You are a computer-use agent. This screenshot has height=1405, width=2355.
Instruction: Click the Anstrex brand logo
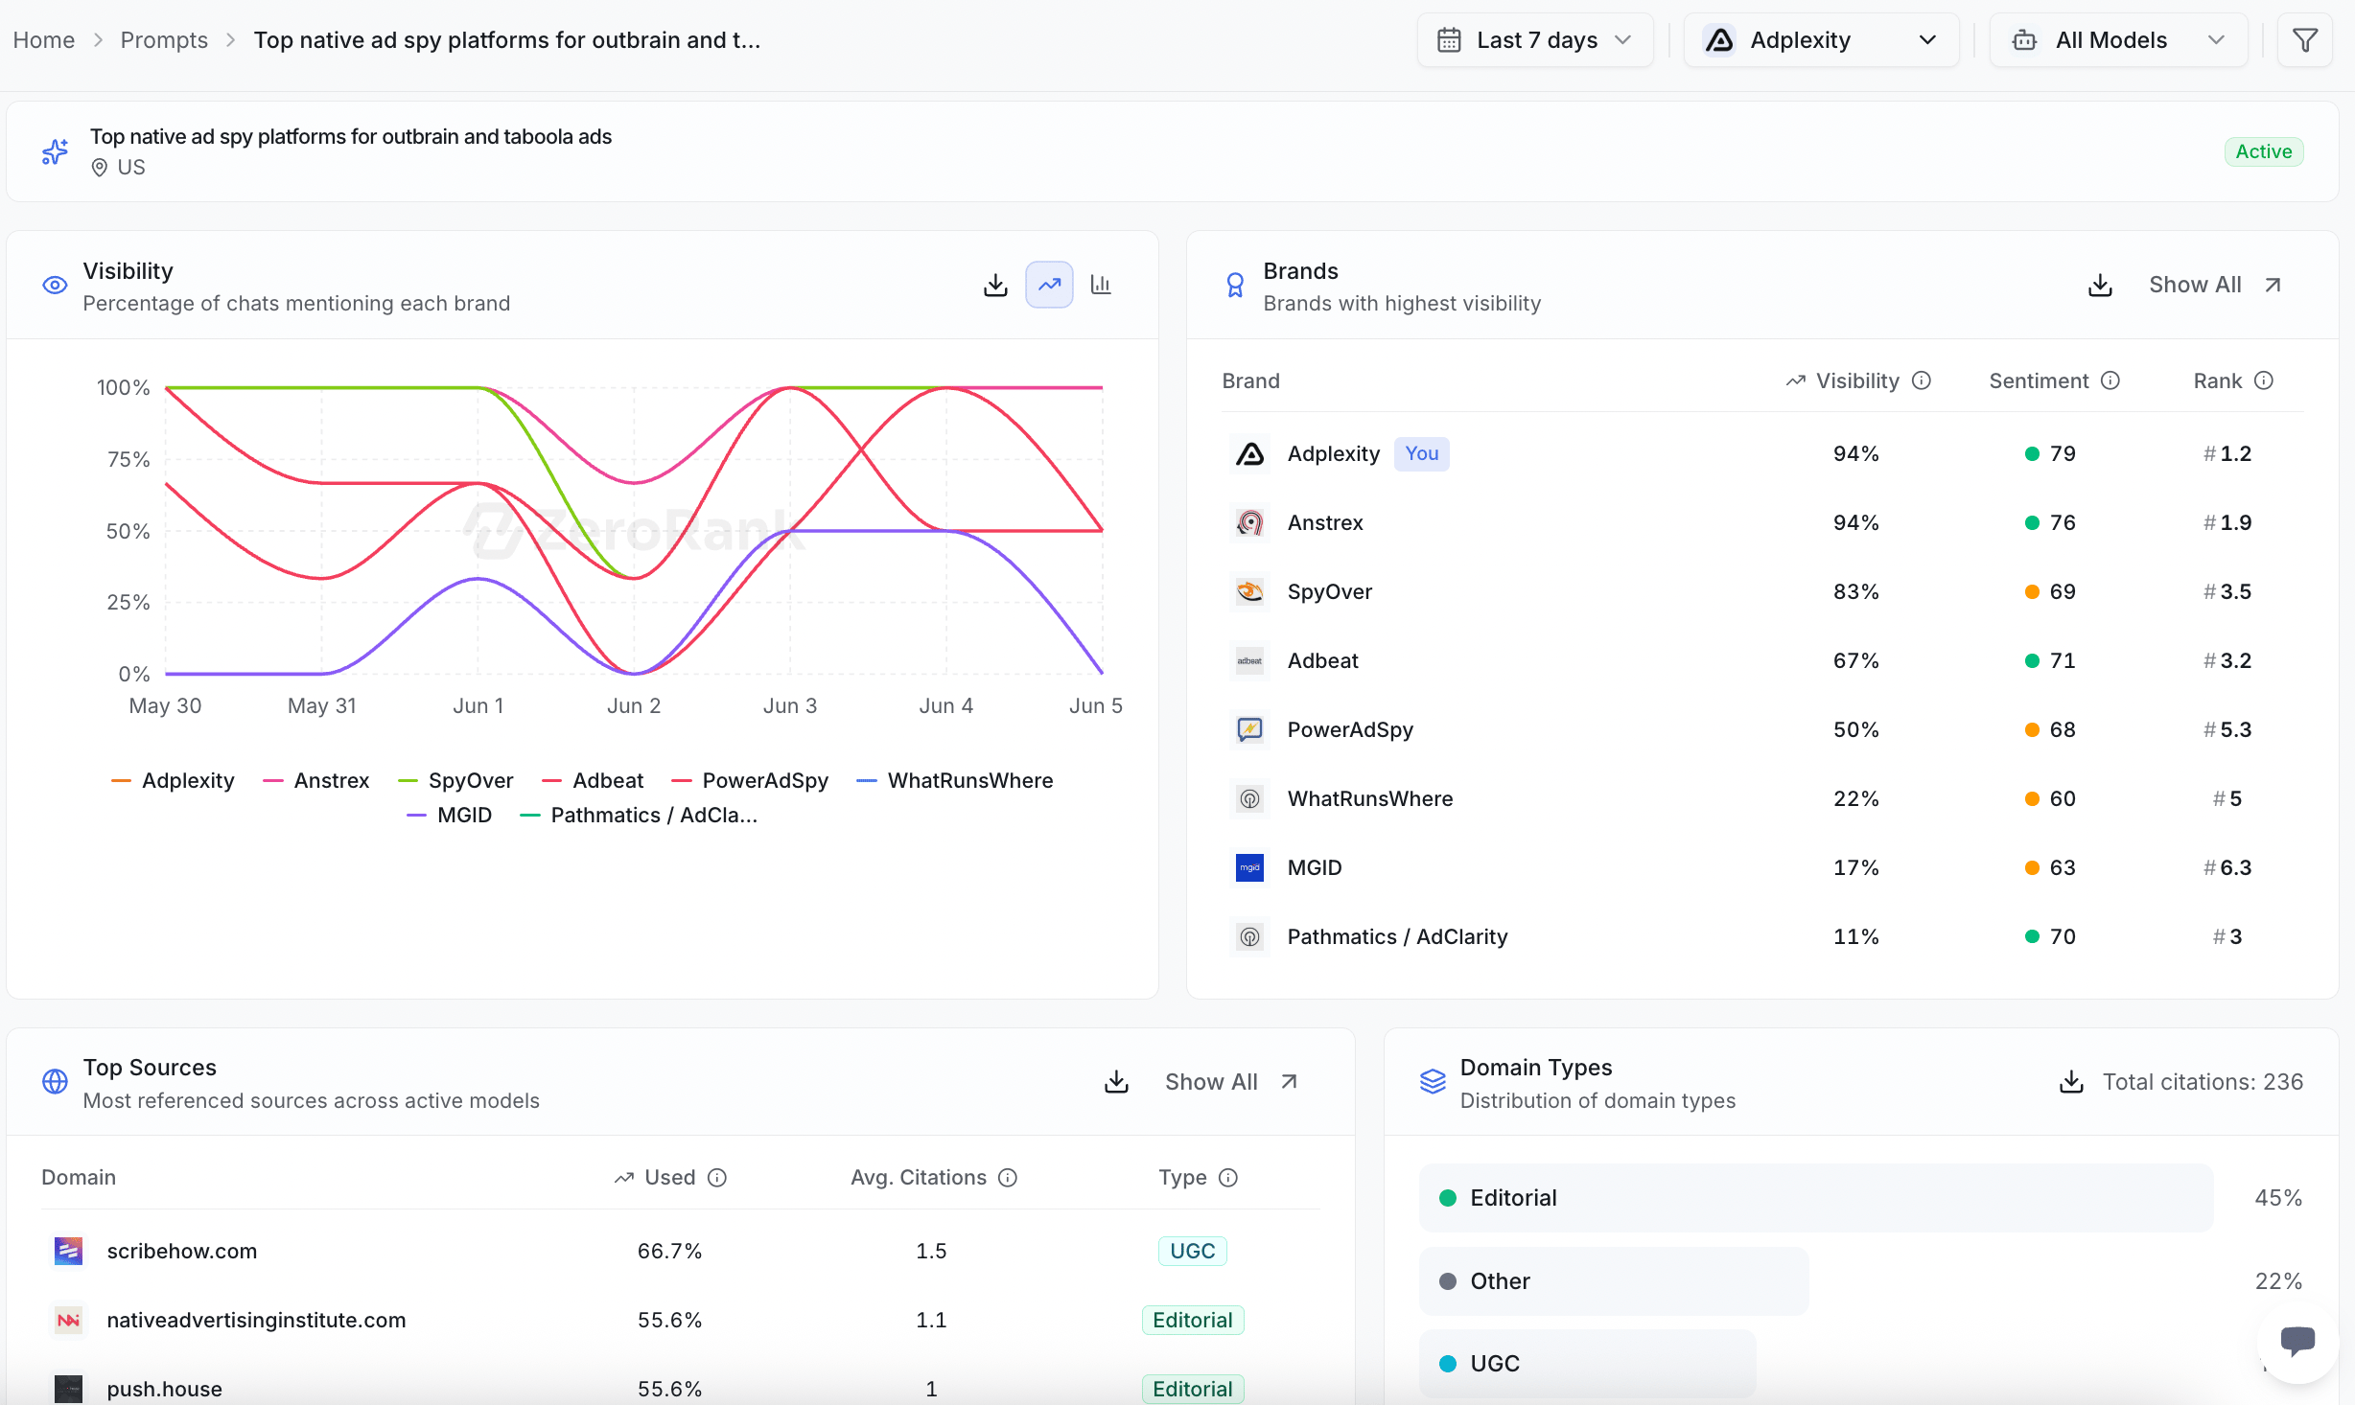tap(1250, 523)
